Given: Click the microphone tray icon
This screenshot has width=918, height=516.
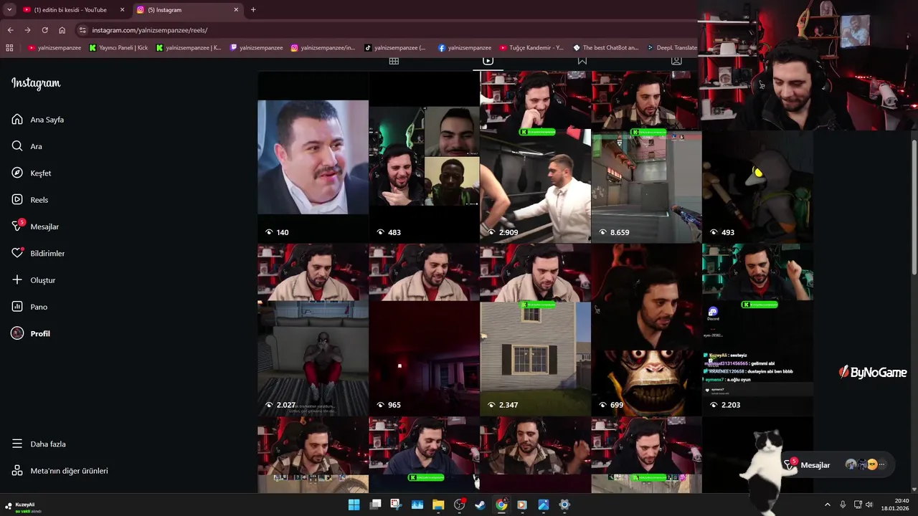Looking at the screenshot, I should click(x=843, y=505).
